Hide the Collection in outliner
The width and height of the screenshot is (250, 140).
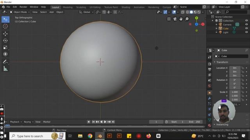246,21
